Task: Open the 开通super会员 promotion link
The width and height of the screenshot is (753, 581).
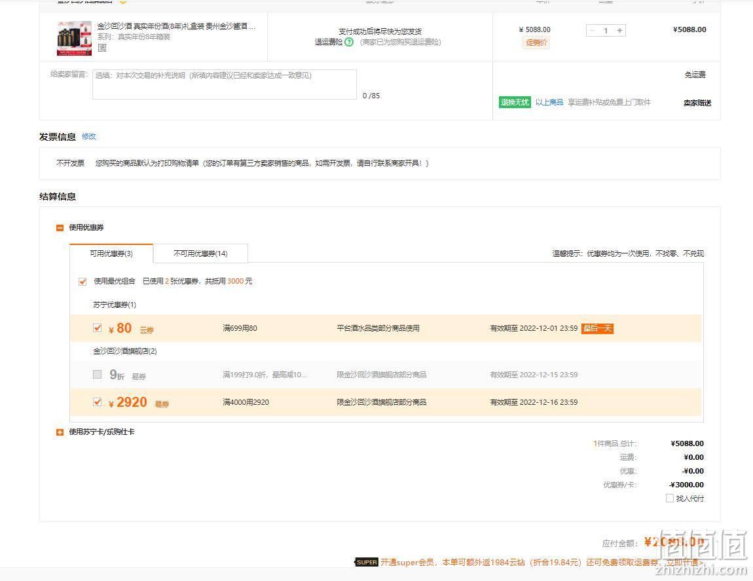Action: pyautogui.click(x=542, y=562)
